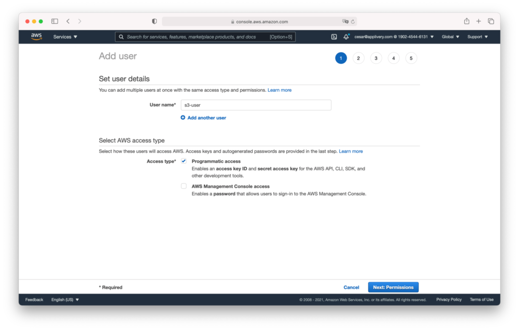
Task: Select step indicator 1 in the progress circles
Action: point(341,58)
